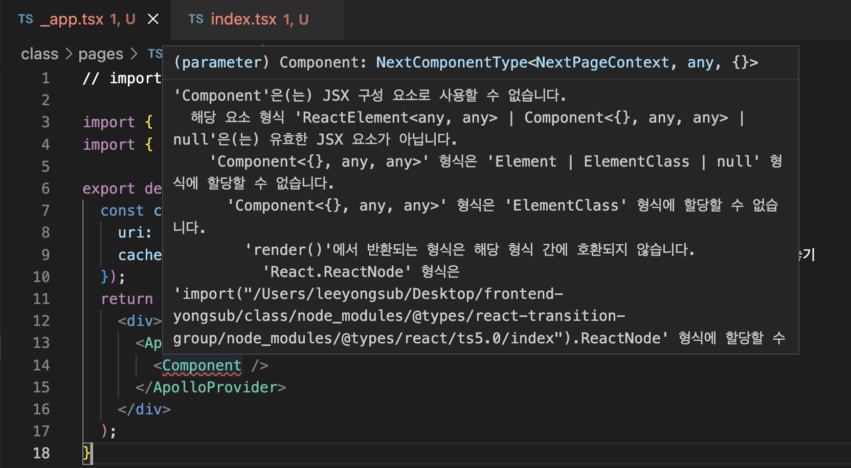Click ElementClass text in tooltip error
This screenshot has height=468, width=851.
click(566, 205)
